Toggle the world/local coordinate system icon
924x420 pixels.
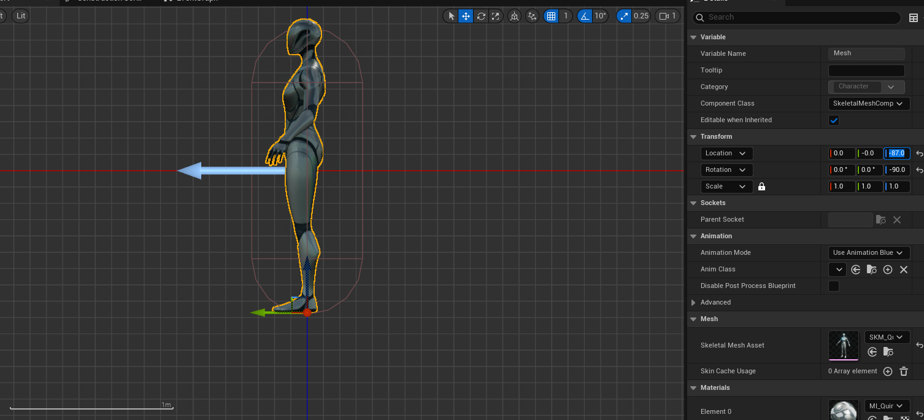(x=515, y=16)
